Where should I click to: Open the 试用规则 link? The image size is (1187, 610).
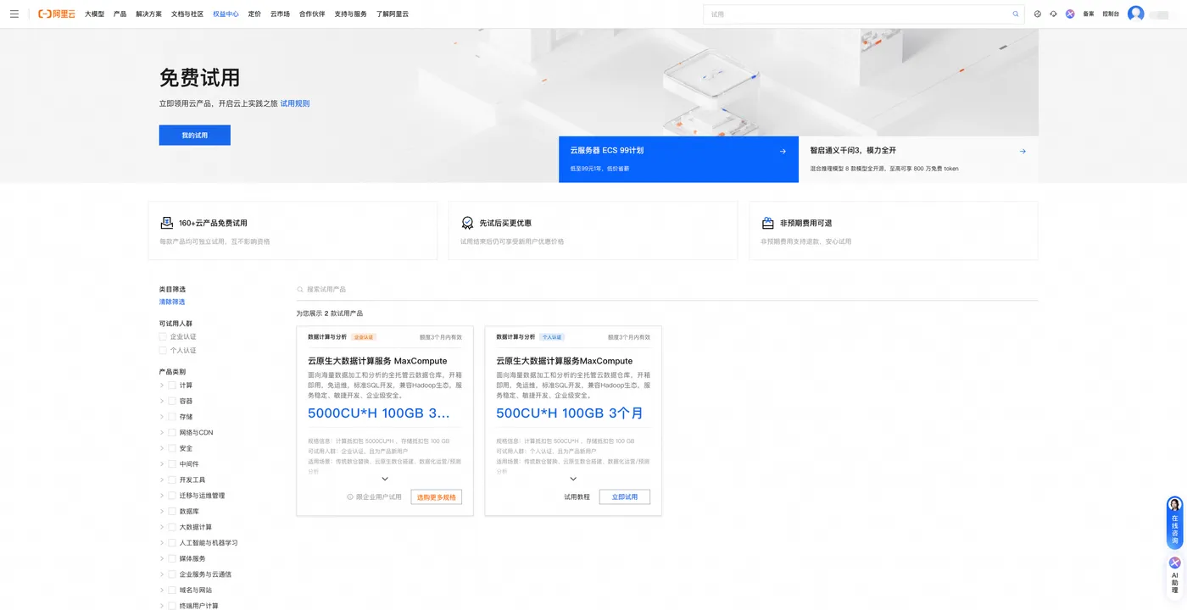click(x=295, y=103)
